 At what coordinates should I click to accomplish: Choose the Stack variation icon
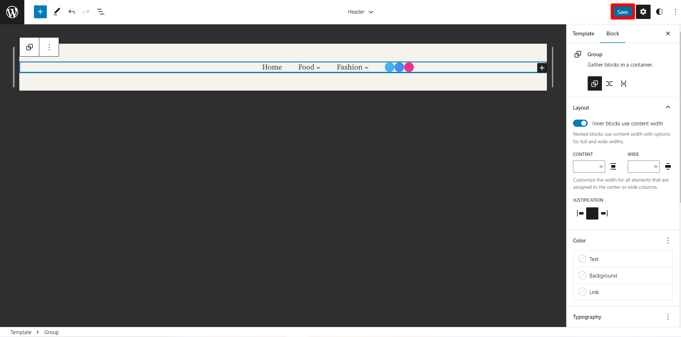pyautogui.click(x=623, y=83)
